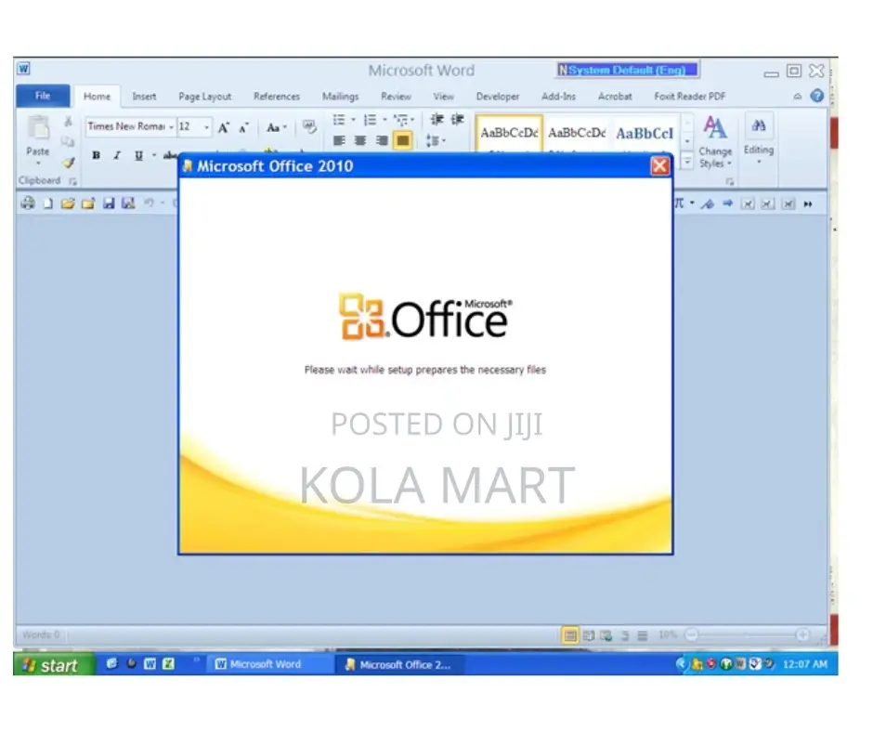Image resolution: width=873 pixels, height=732 pixels.
Task: Switch to Full Screen Reading view
Action: click(589, 635)
